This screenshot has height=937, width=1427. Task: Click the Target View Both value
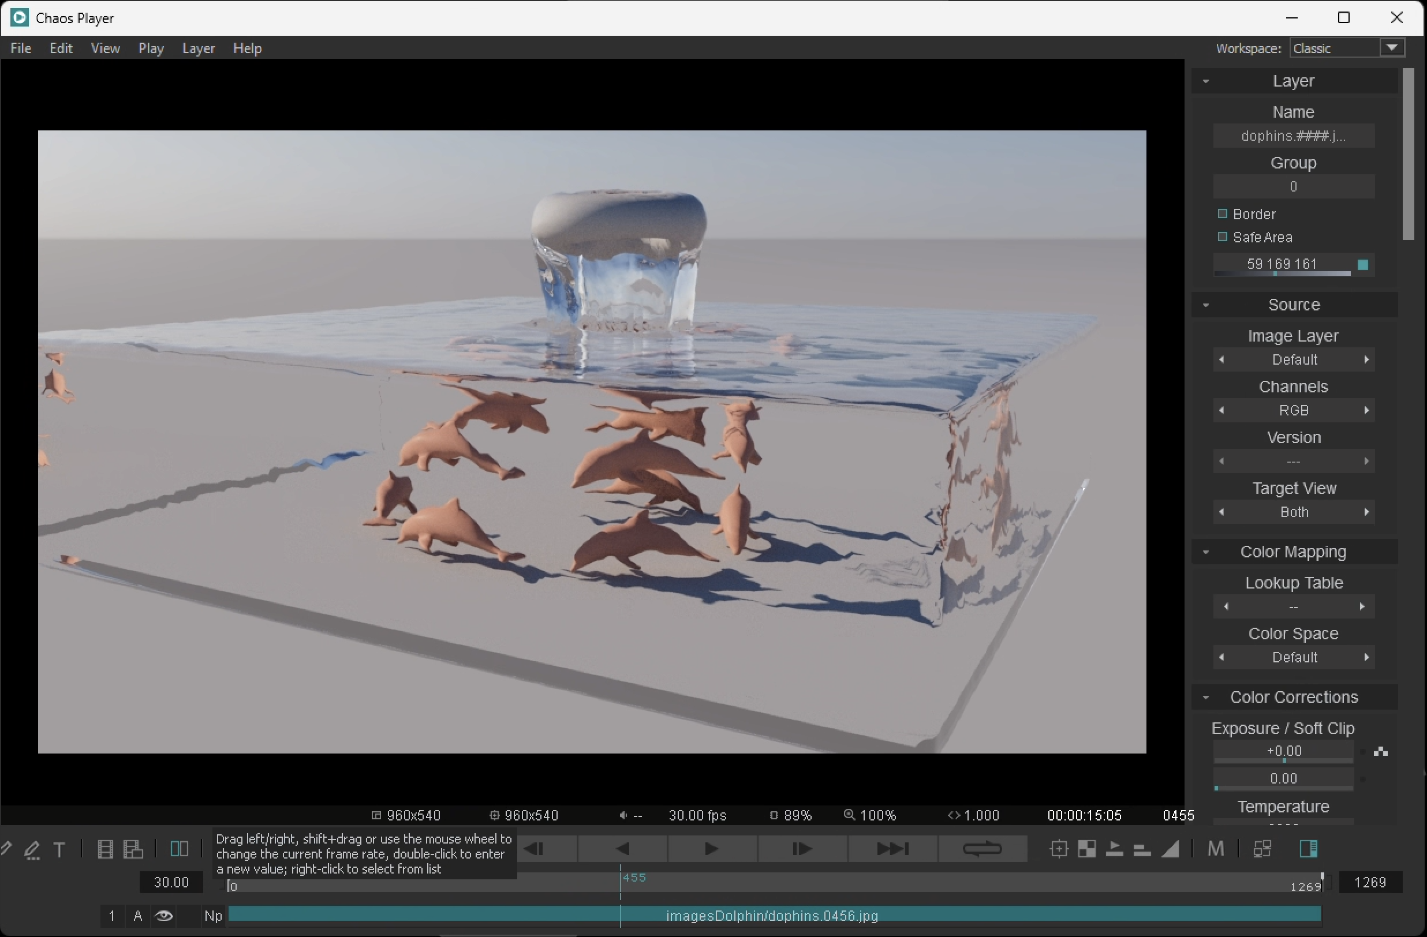(1294, 512)
